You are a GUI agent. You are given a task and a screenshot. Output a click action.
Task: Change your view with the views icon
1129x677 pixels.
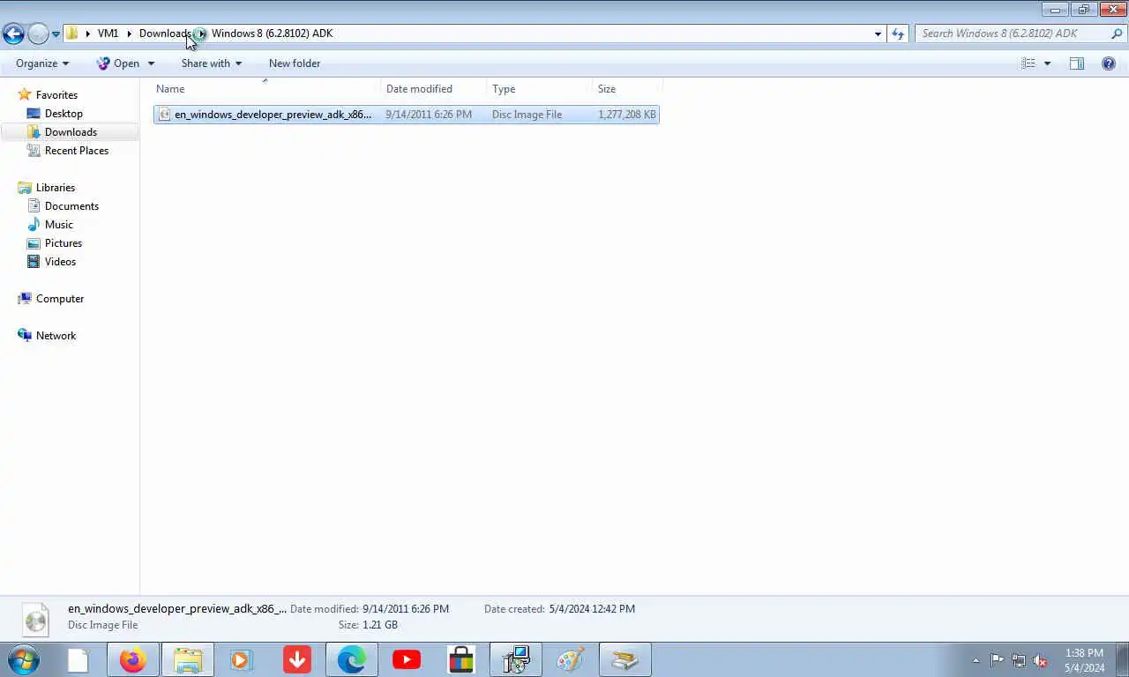coord(1028,63)
